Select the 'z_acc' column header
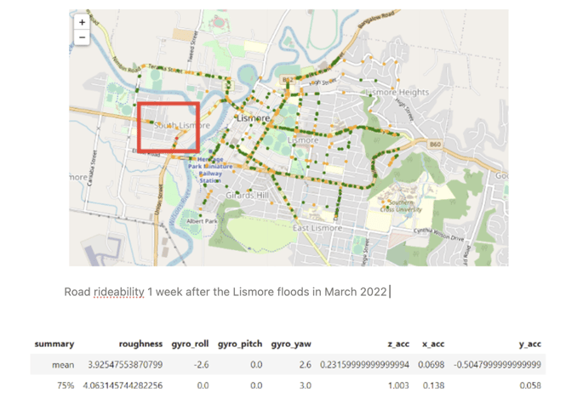The height and width of the screenshot is (410, 583). 398,345
